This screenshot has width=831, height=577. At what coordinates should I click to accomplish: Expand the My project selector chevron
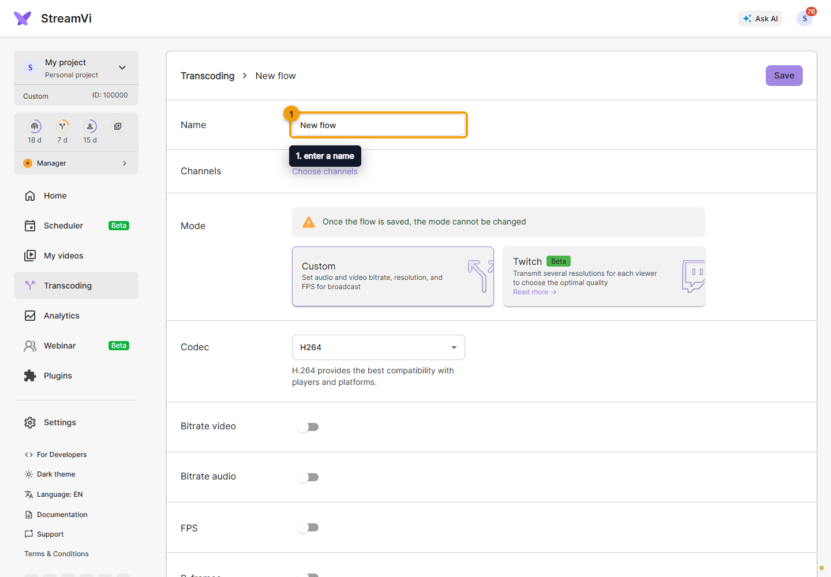pyautogui.click(x=122, y=68)
